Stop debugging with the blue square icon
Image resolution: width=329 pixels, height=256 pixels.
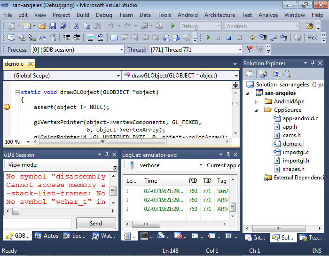(x=229, y=38)
